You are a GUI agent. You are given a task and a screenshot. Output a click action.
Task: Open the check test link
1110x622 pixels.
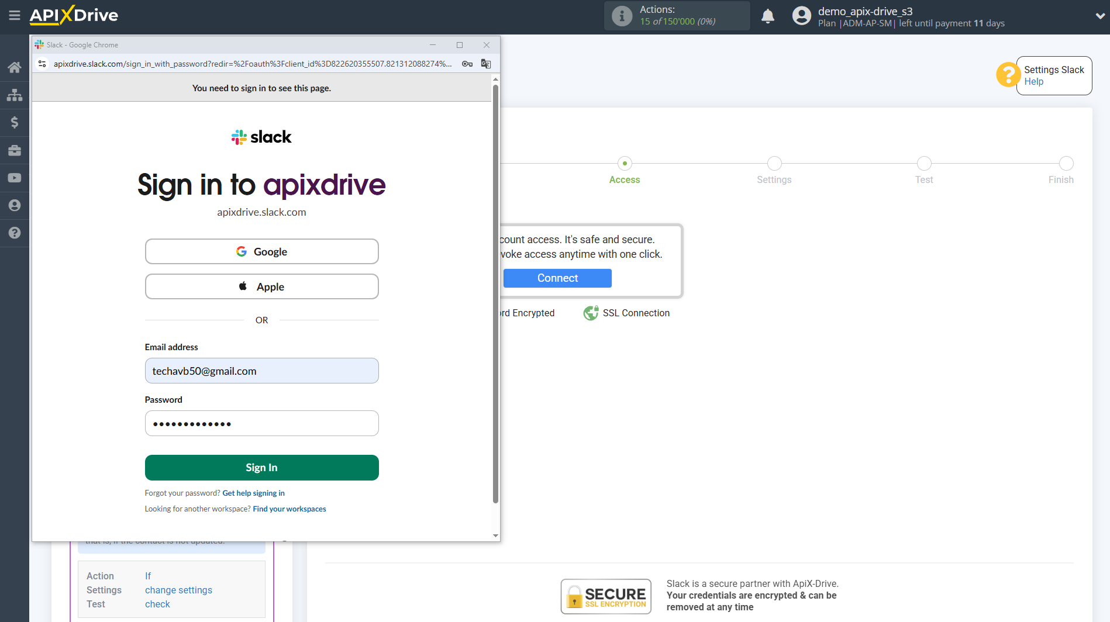pos(157,604)
